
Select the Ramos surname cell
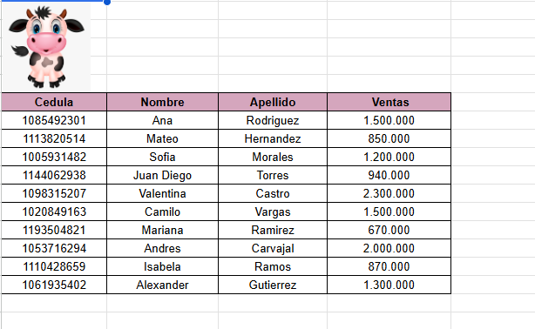click(x=273, y=266)
